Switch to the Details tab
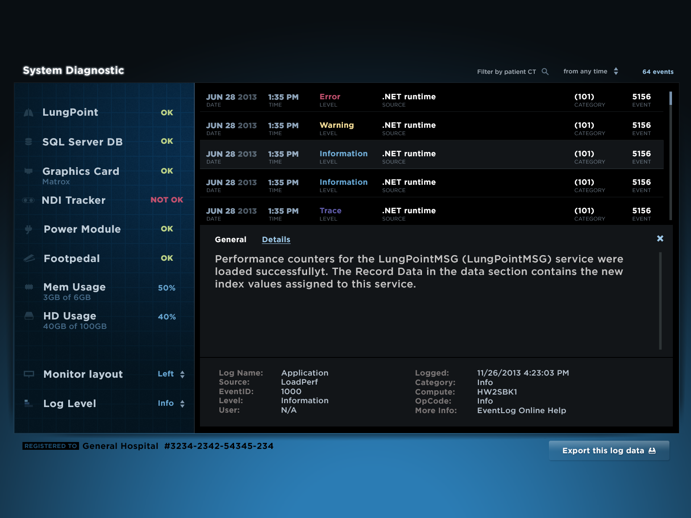691x518 pixels. click(276, 240)
